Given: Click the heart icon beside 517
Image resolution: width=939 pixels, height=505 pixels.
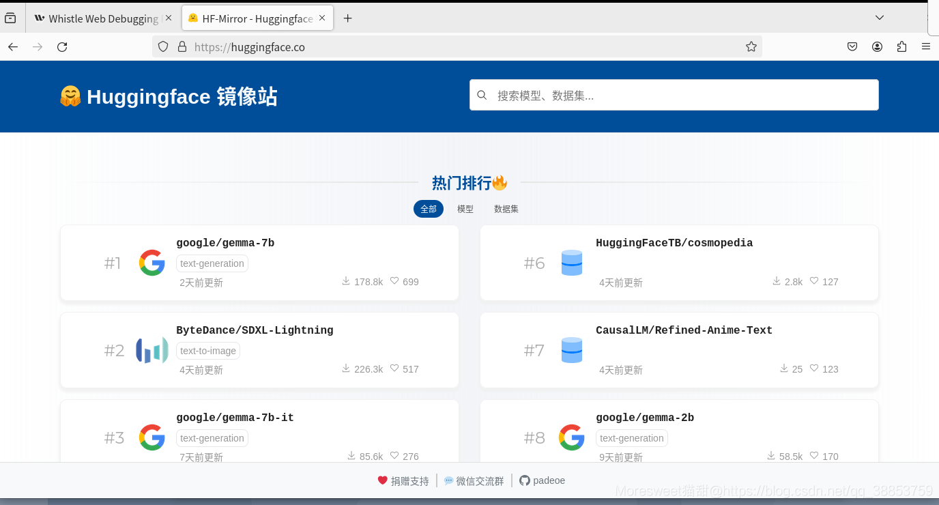Looking at the screenshot, I should pyautogui.click(x=394, y=369).
